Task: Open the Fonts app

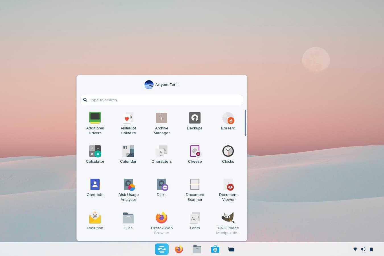Action: coord(195,221)
